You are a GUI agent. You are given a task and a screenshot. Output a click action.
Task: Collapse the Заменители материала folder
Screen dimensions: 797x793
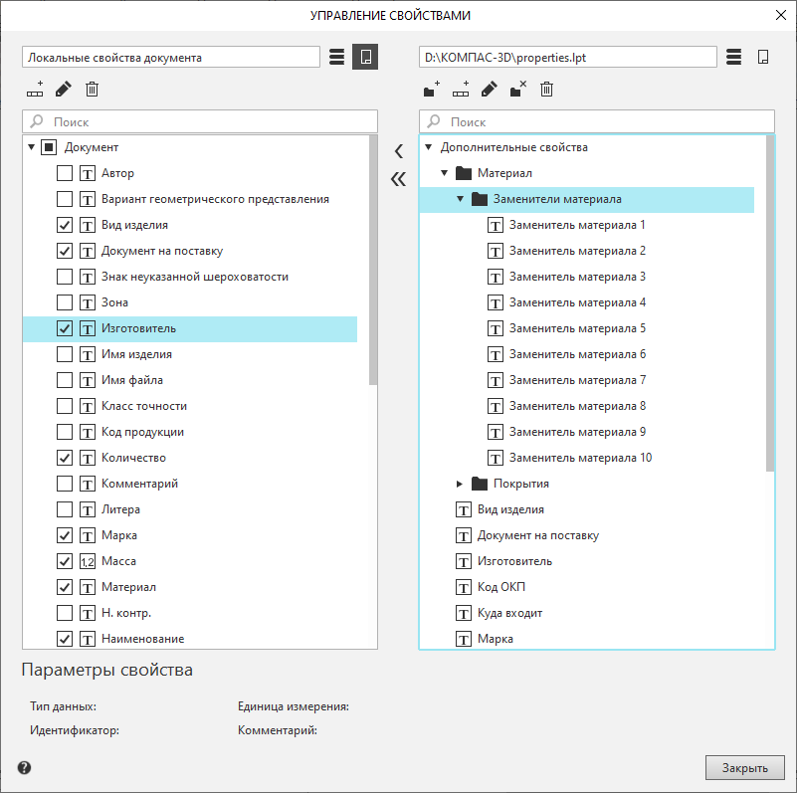(461, 199)
